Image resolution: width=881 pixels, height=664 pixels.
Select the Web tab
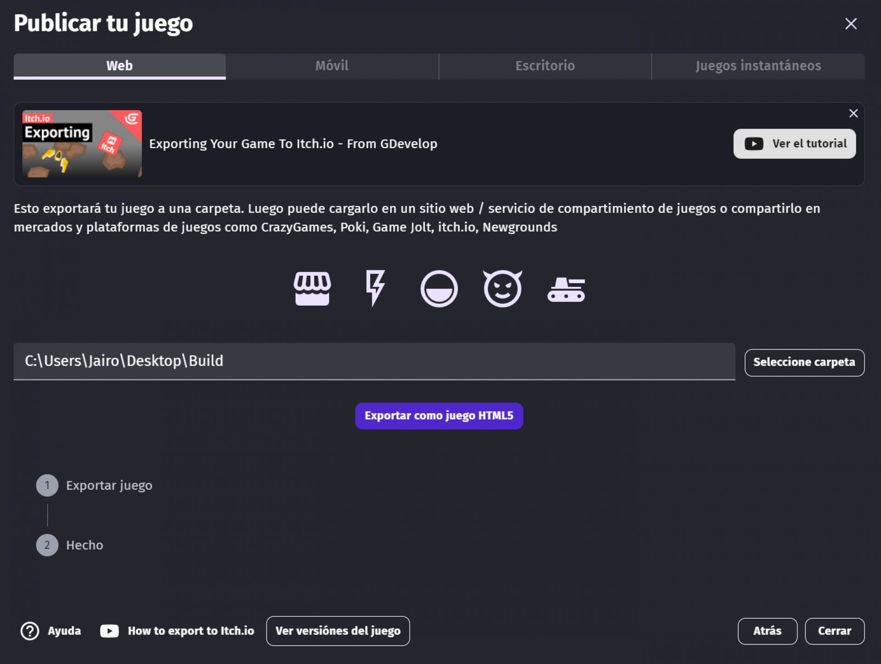click(x=120, y=66)
